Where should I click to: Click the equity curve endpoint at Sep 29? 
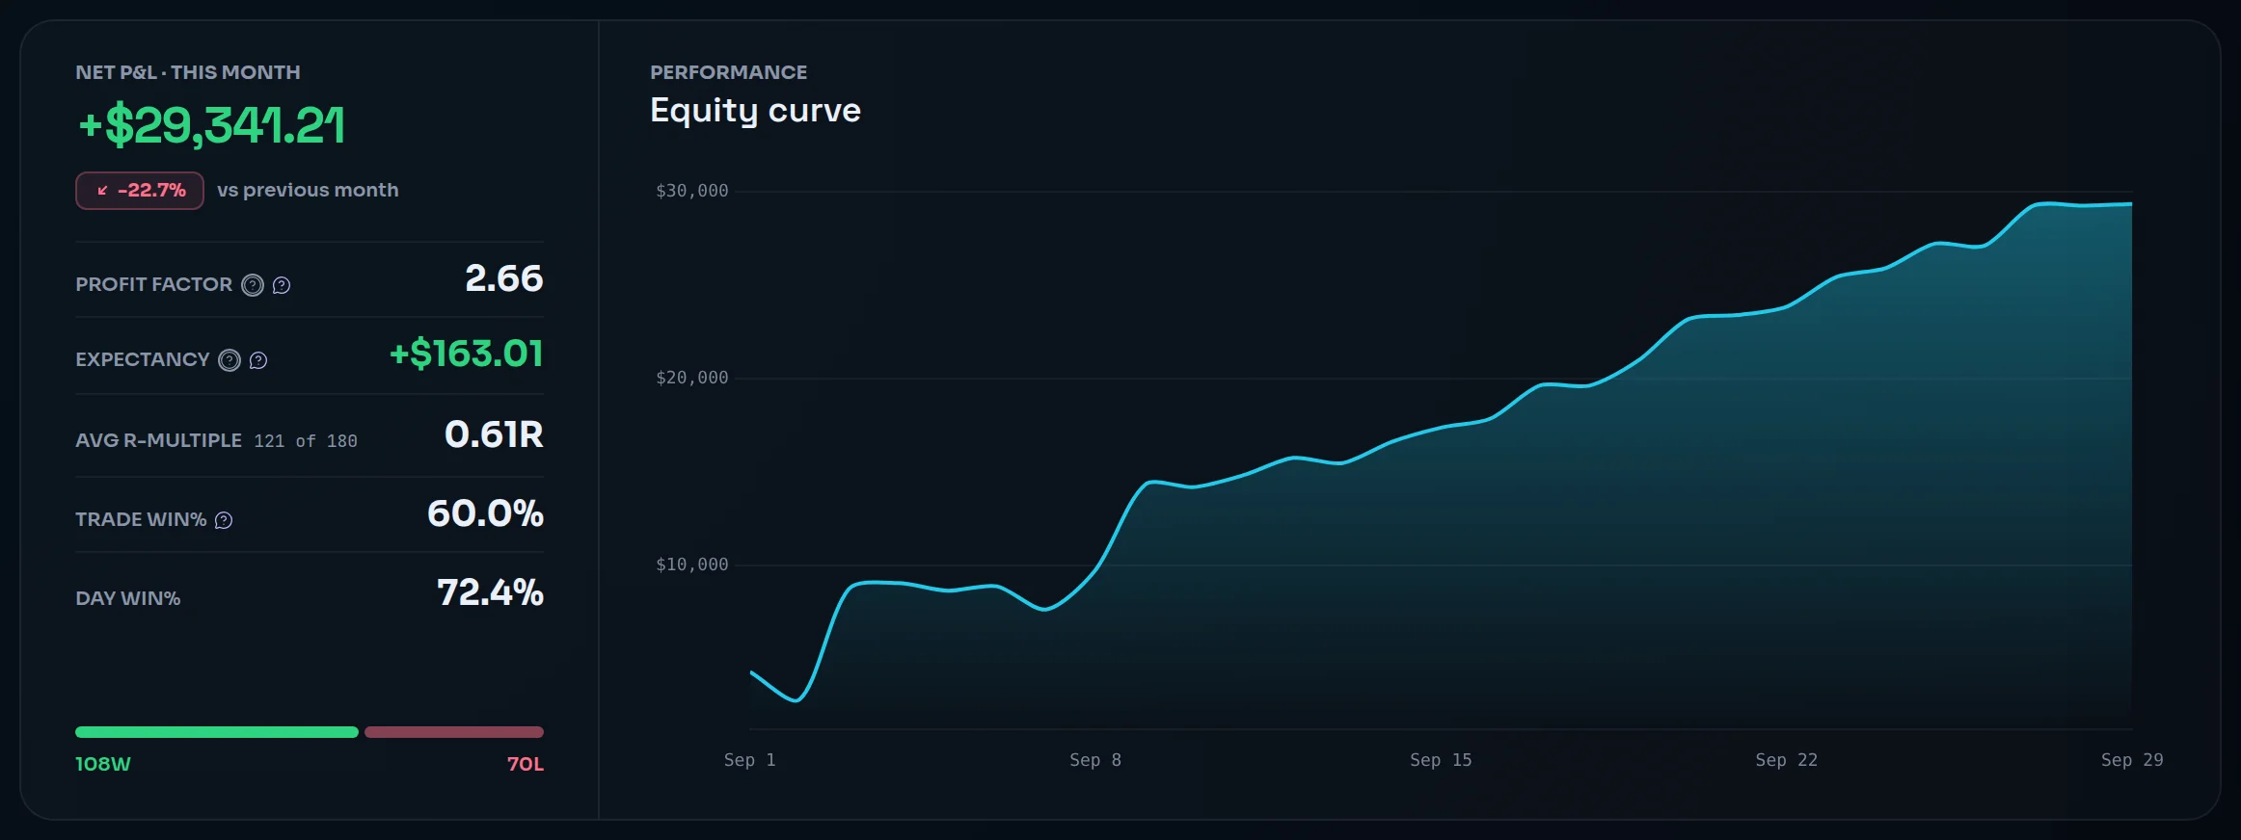(x=2131, y=204)
